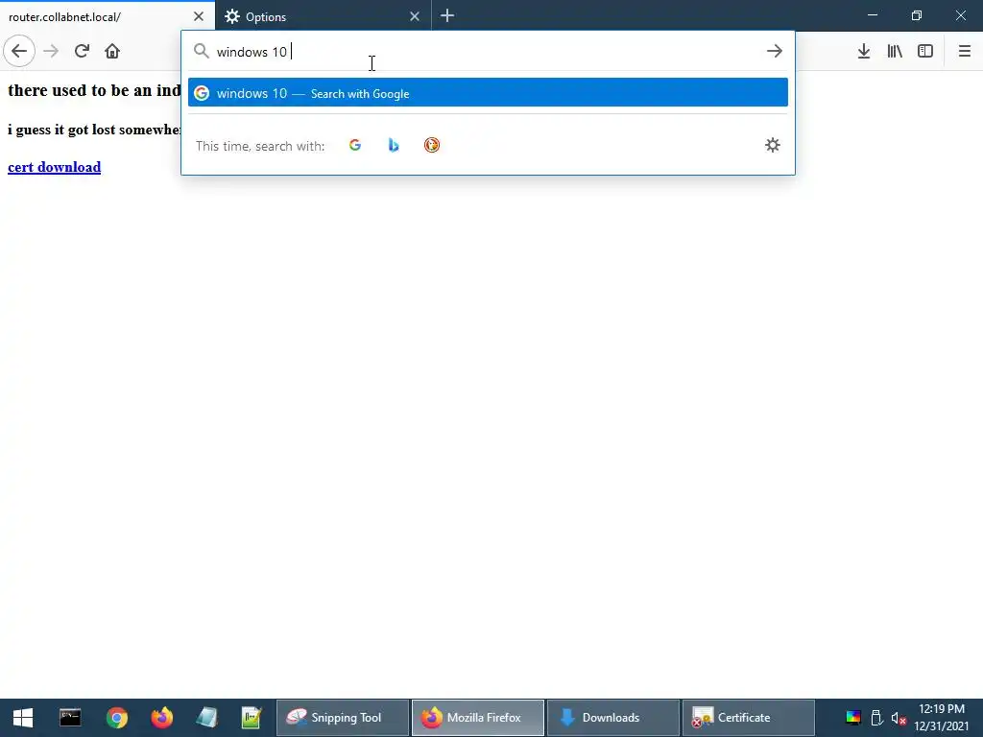Close the Options tab
The width and height of the screenshot is (983, 737).
click(415, 16)
